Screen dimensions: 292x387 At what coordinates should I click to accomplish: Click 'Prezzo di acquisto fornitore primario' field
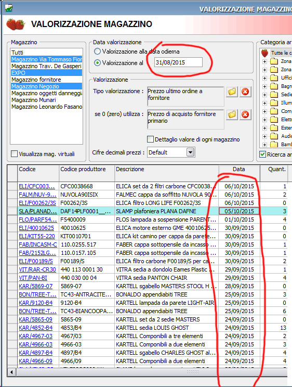(x=185, y=119)
